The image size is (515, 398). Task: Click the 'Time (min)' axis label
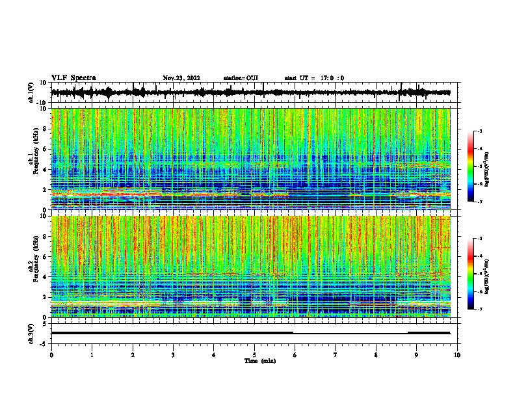point(260,361)
